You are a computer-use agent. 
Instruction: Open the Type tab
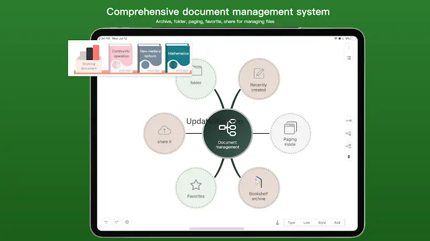click(x=291, y=223)
